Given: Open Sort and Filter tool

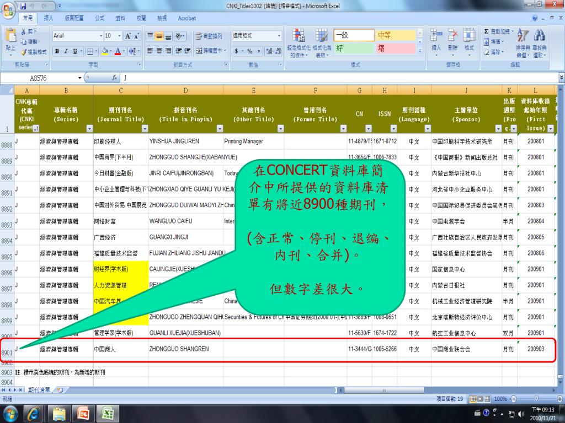Looking at the screenshot, I should tap(523, 43).
